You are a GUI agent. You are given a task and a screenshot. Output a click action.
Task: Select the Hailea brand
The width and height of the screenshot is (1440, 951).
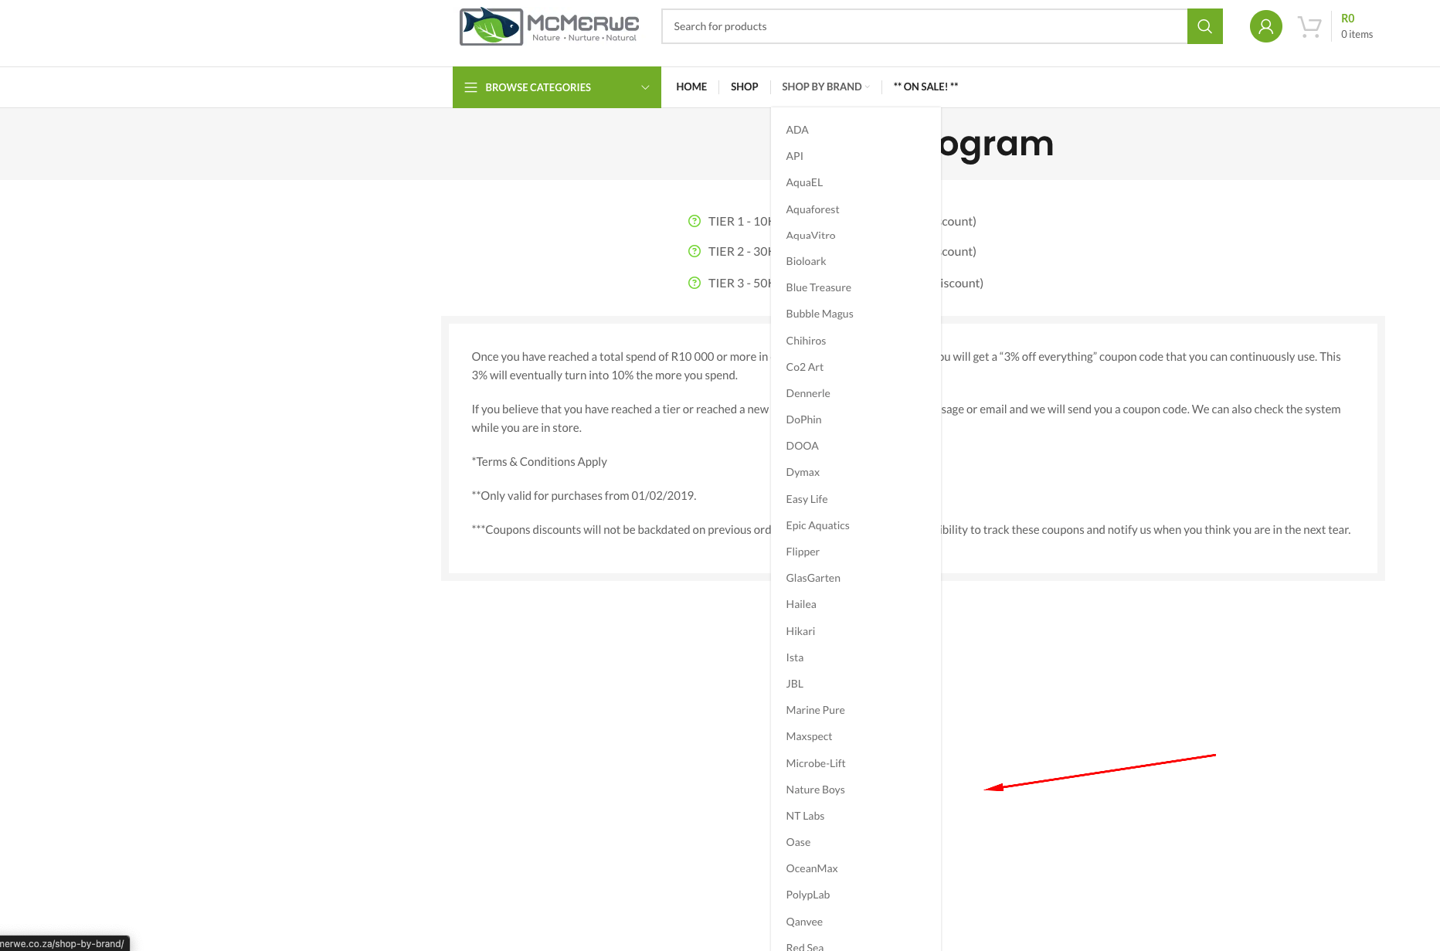point(801,604)
